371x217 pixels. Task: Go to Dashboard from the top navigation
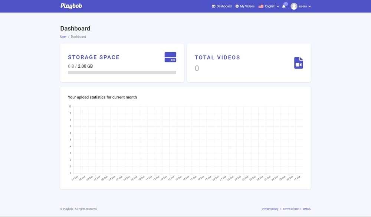224,6
